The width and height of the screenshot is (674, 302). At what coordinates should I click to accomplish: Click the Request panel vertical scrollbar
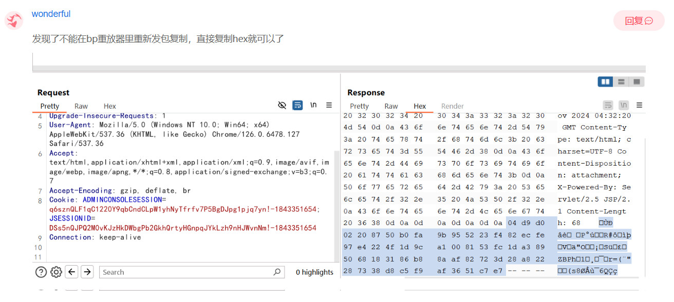[x=337, y=205]
